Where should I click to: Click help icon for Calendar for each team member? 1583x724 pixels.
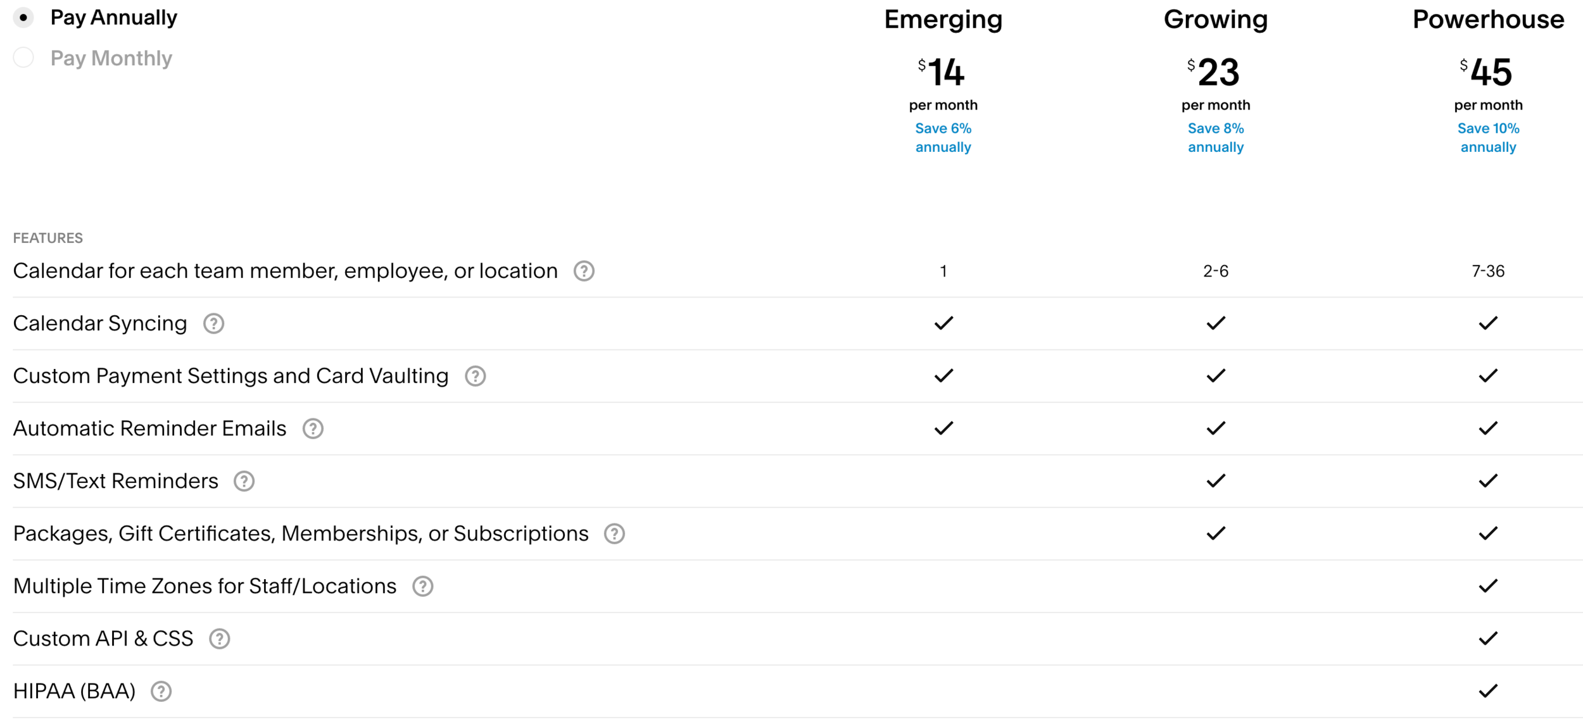point(584,271)
